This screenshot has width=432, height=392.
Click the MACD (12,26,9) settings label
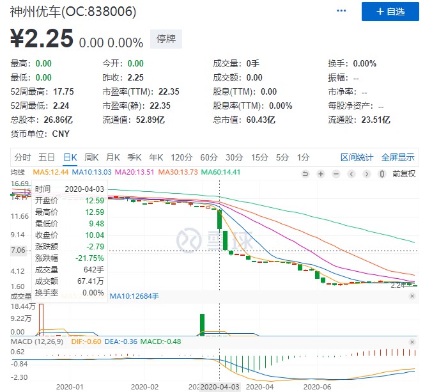click(x=36, y=341)
